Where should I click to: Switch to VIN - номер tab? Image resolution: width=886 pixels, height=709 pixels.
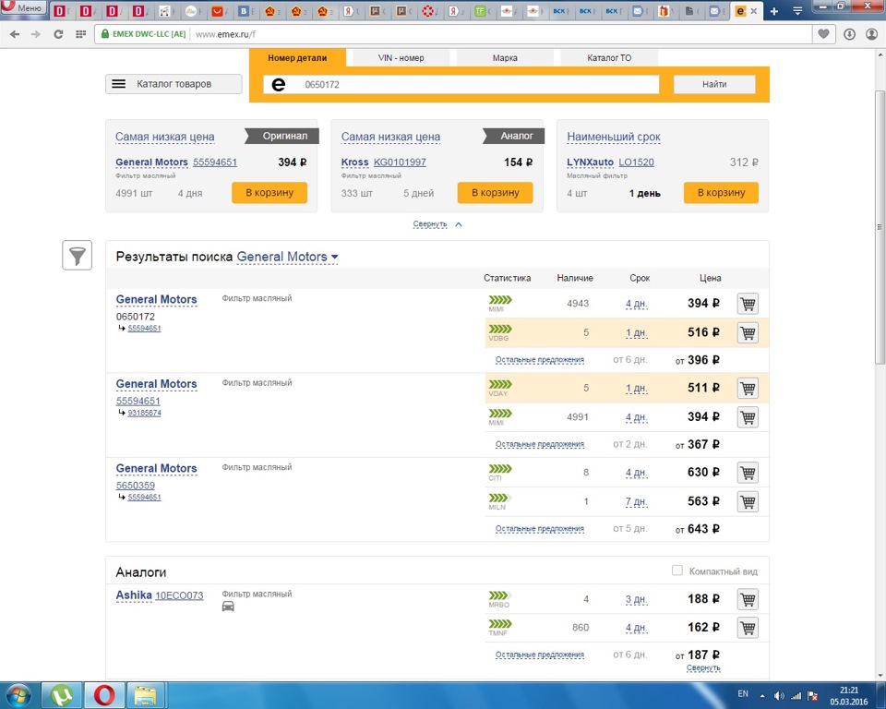coord(401,57)
